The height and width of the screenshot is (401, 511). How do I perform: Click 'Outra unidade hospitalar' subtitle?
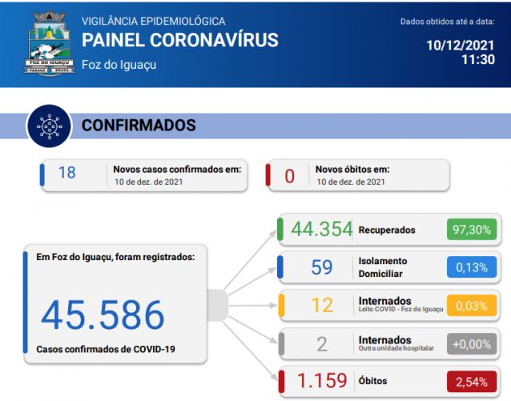396,348
